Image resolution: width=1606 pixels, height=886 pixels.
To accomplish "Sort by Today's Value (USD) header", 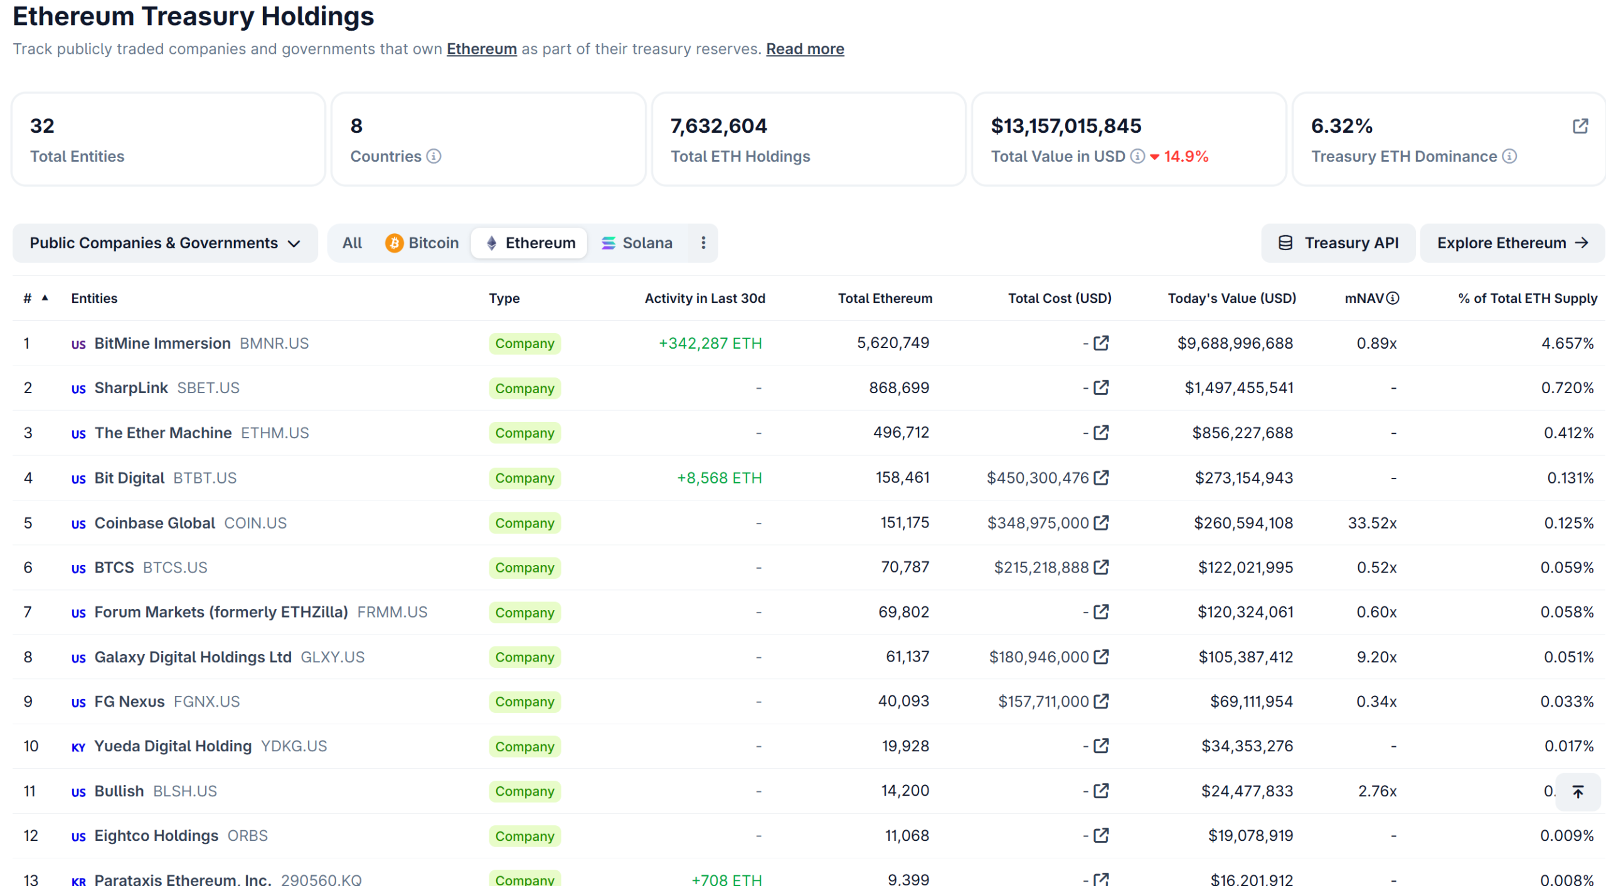I will (x=1231, y=298).
